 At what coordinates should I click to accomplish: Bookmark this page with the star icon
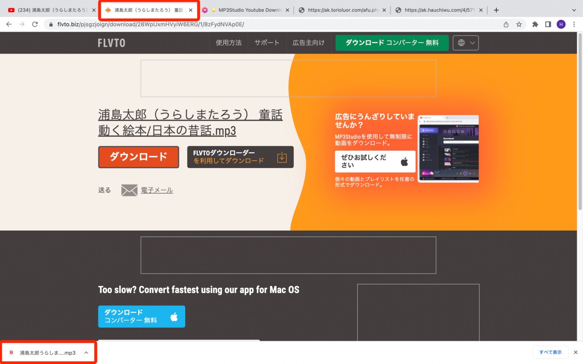(x=519, y=24)
